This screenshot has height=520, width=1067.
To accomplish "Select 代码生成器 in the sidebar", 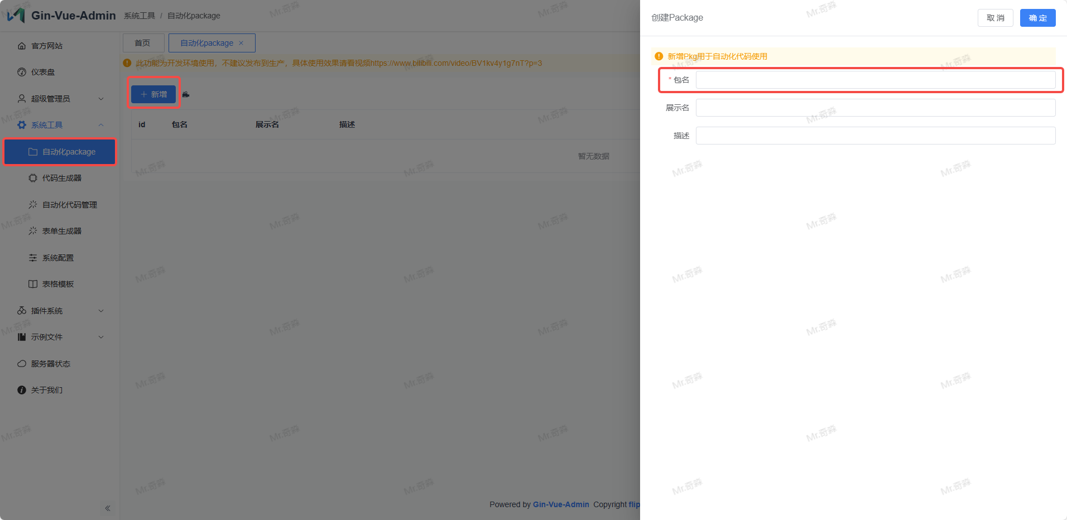I will click(62, 178).
